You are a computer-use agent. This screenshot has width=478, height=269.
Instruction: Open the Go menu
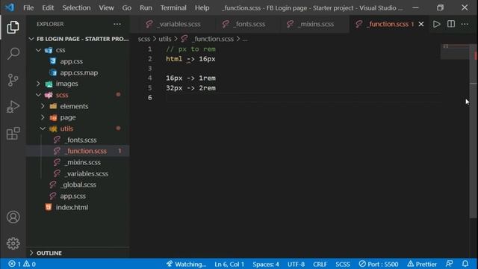click(x=126, y=7)
